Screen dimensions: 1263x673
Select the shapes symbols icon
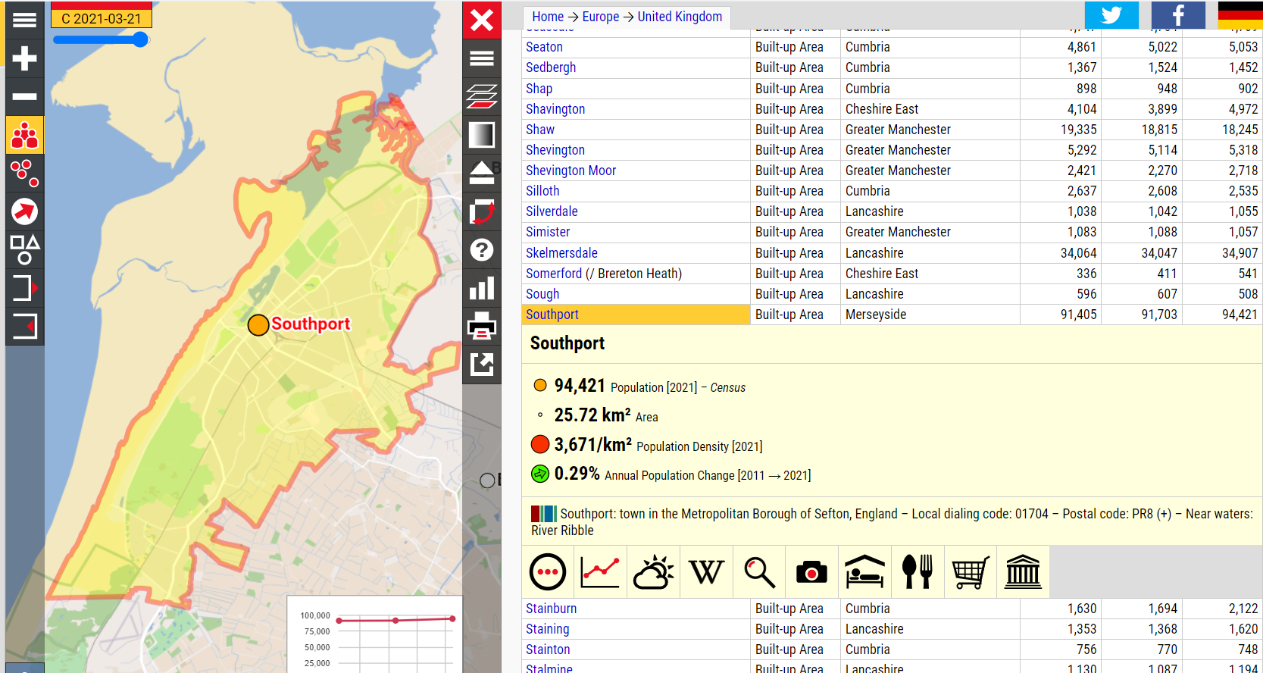click(24, 249)
